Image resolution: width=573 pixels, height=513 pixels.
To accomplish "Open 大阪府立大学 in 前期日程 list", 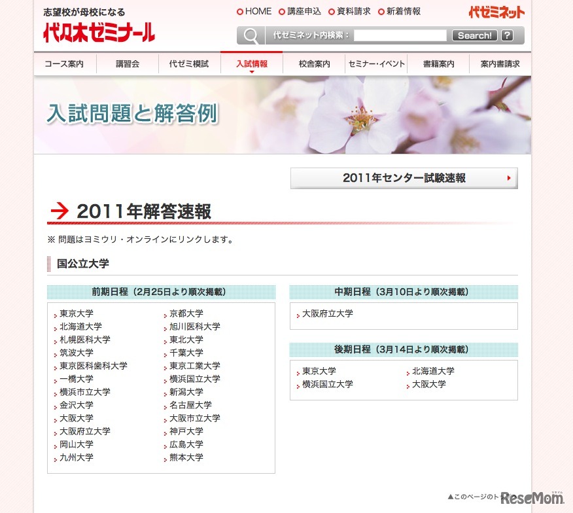I will click(x=85, y=431).
